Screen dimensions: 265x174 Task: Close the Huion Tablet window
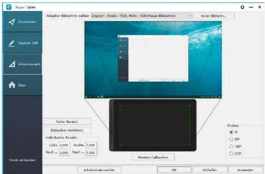click(x=260, y=7)
